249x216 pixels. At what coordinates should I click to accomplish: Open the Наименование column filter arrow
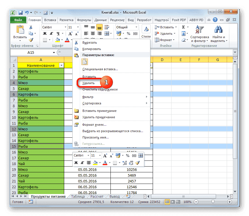[61, 65]
